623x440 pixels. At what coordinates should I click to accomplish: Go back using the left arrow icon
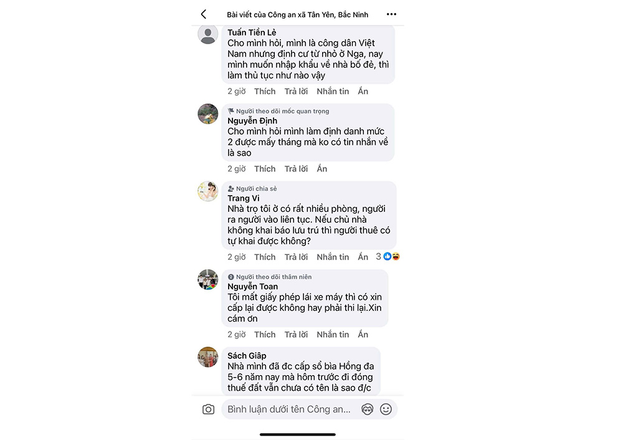(204, 14)
